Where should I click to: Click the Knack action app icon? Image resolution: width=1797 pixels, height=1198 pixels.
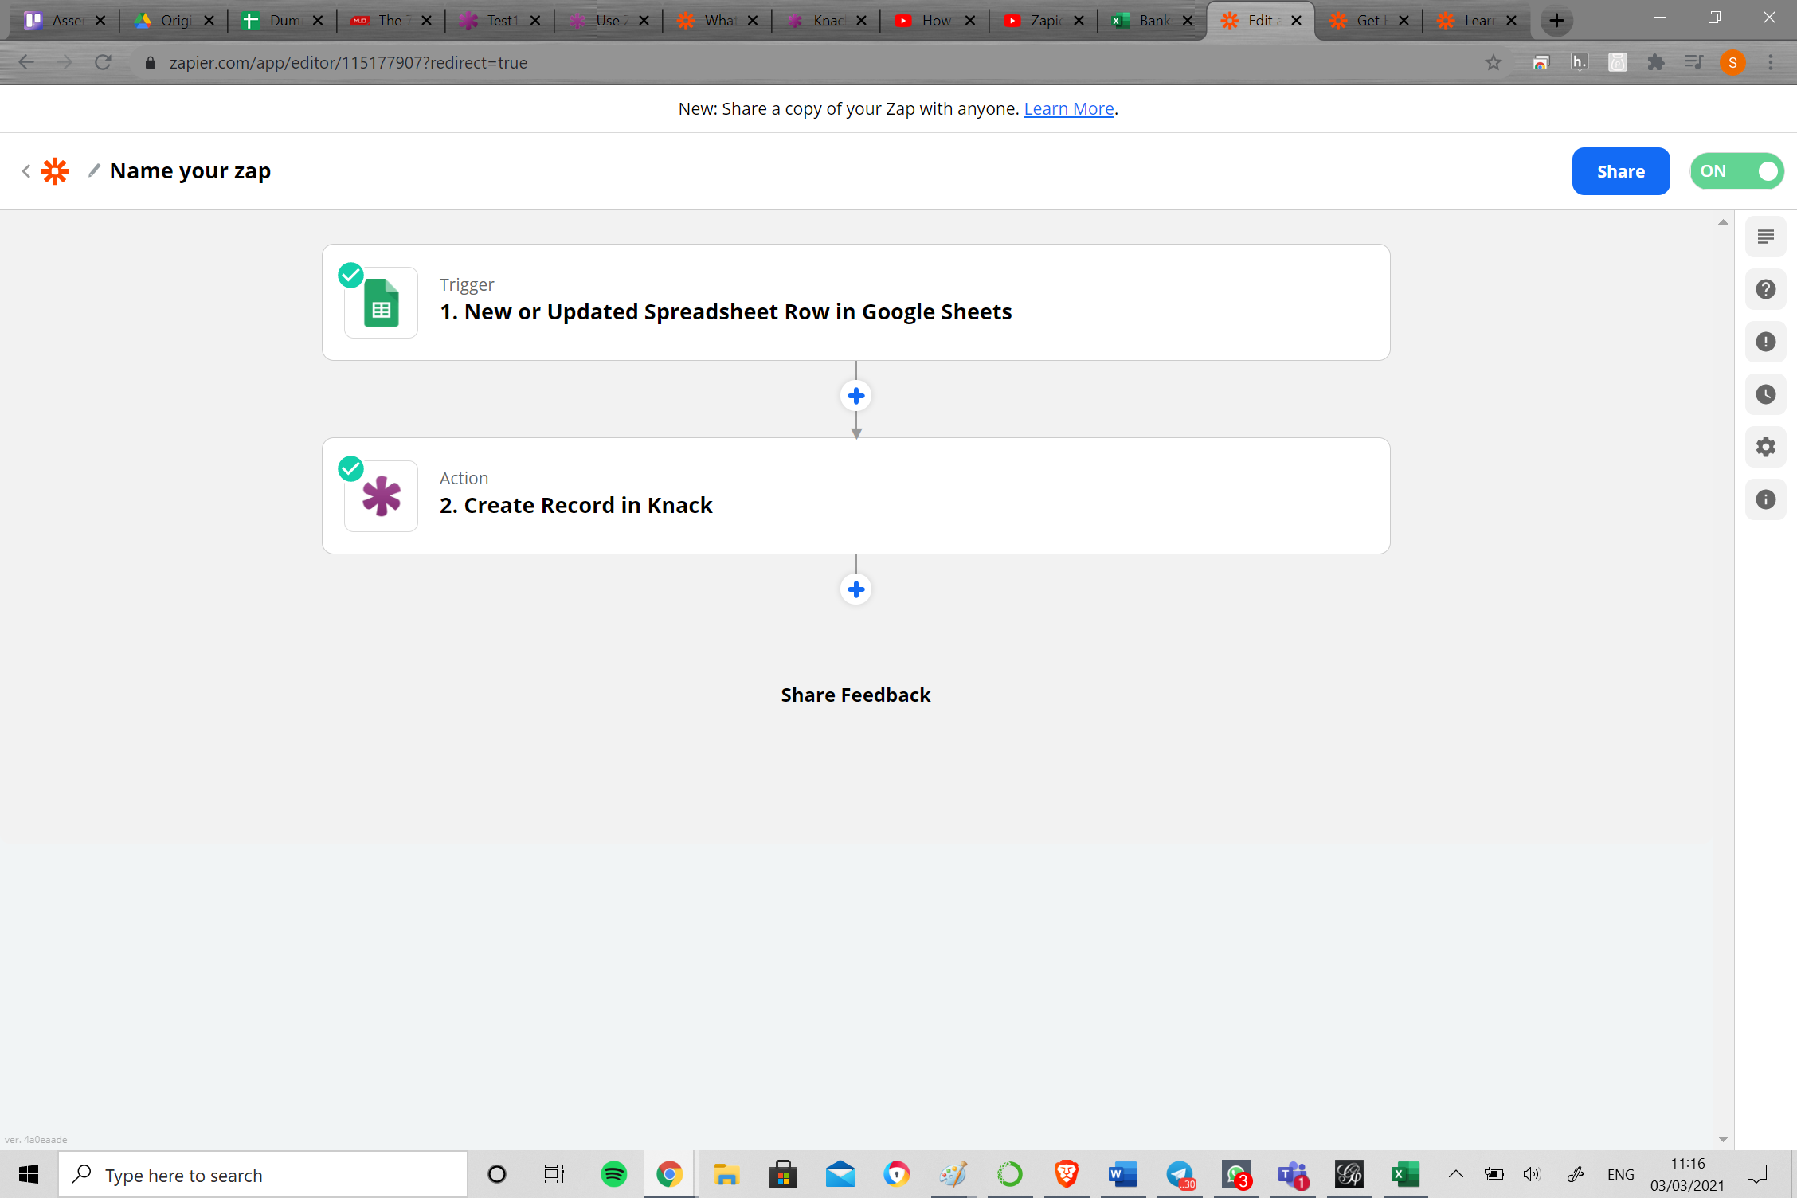pyautogui.click(x=381, y=496)
